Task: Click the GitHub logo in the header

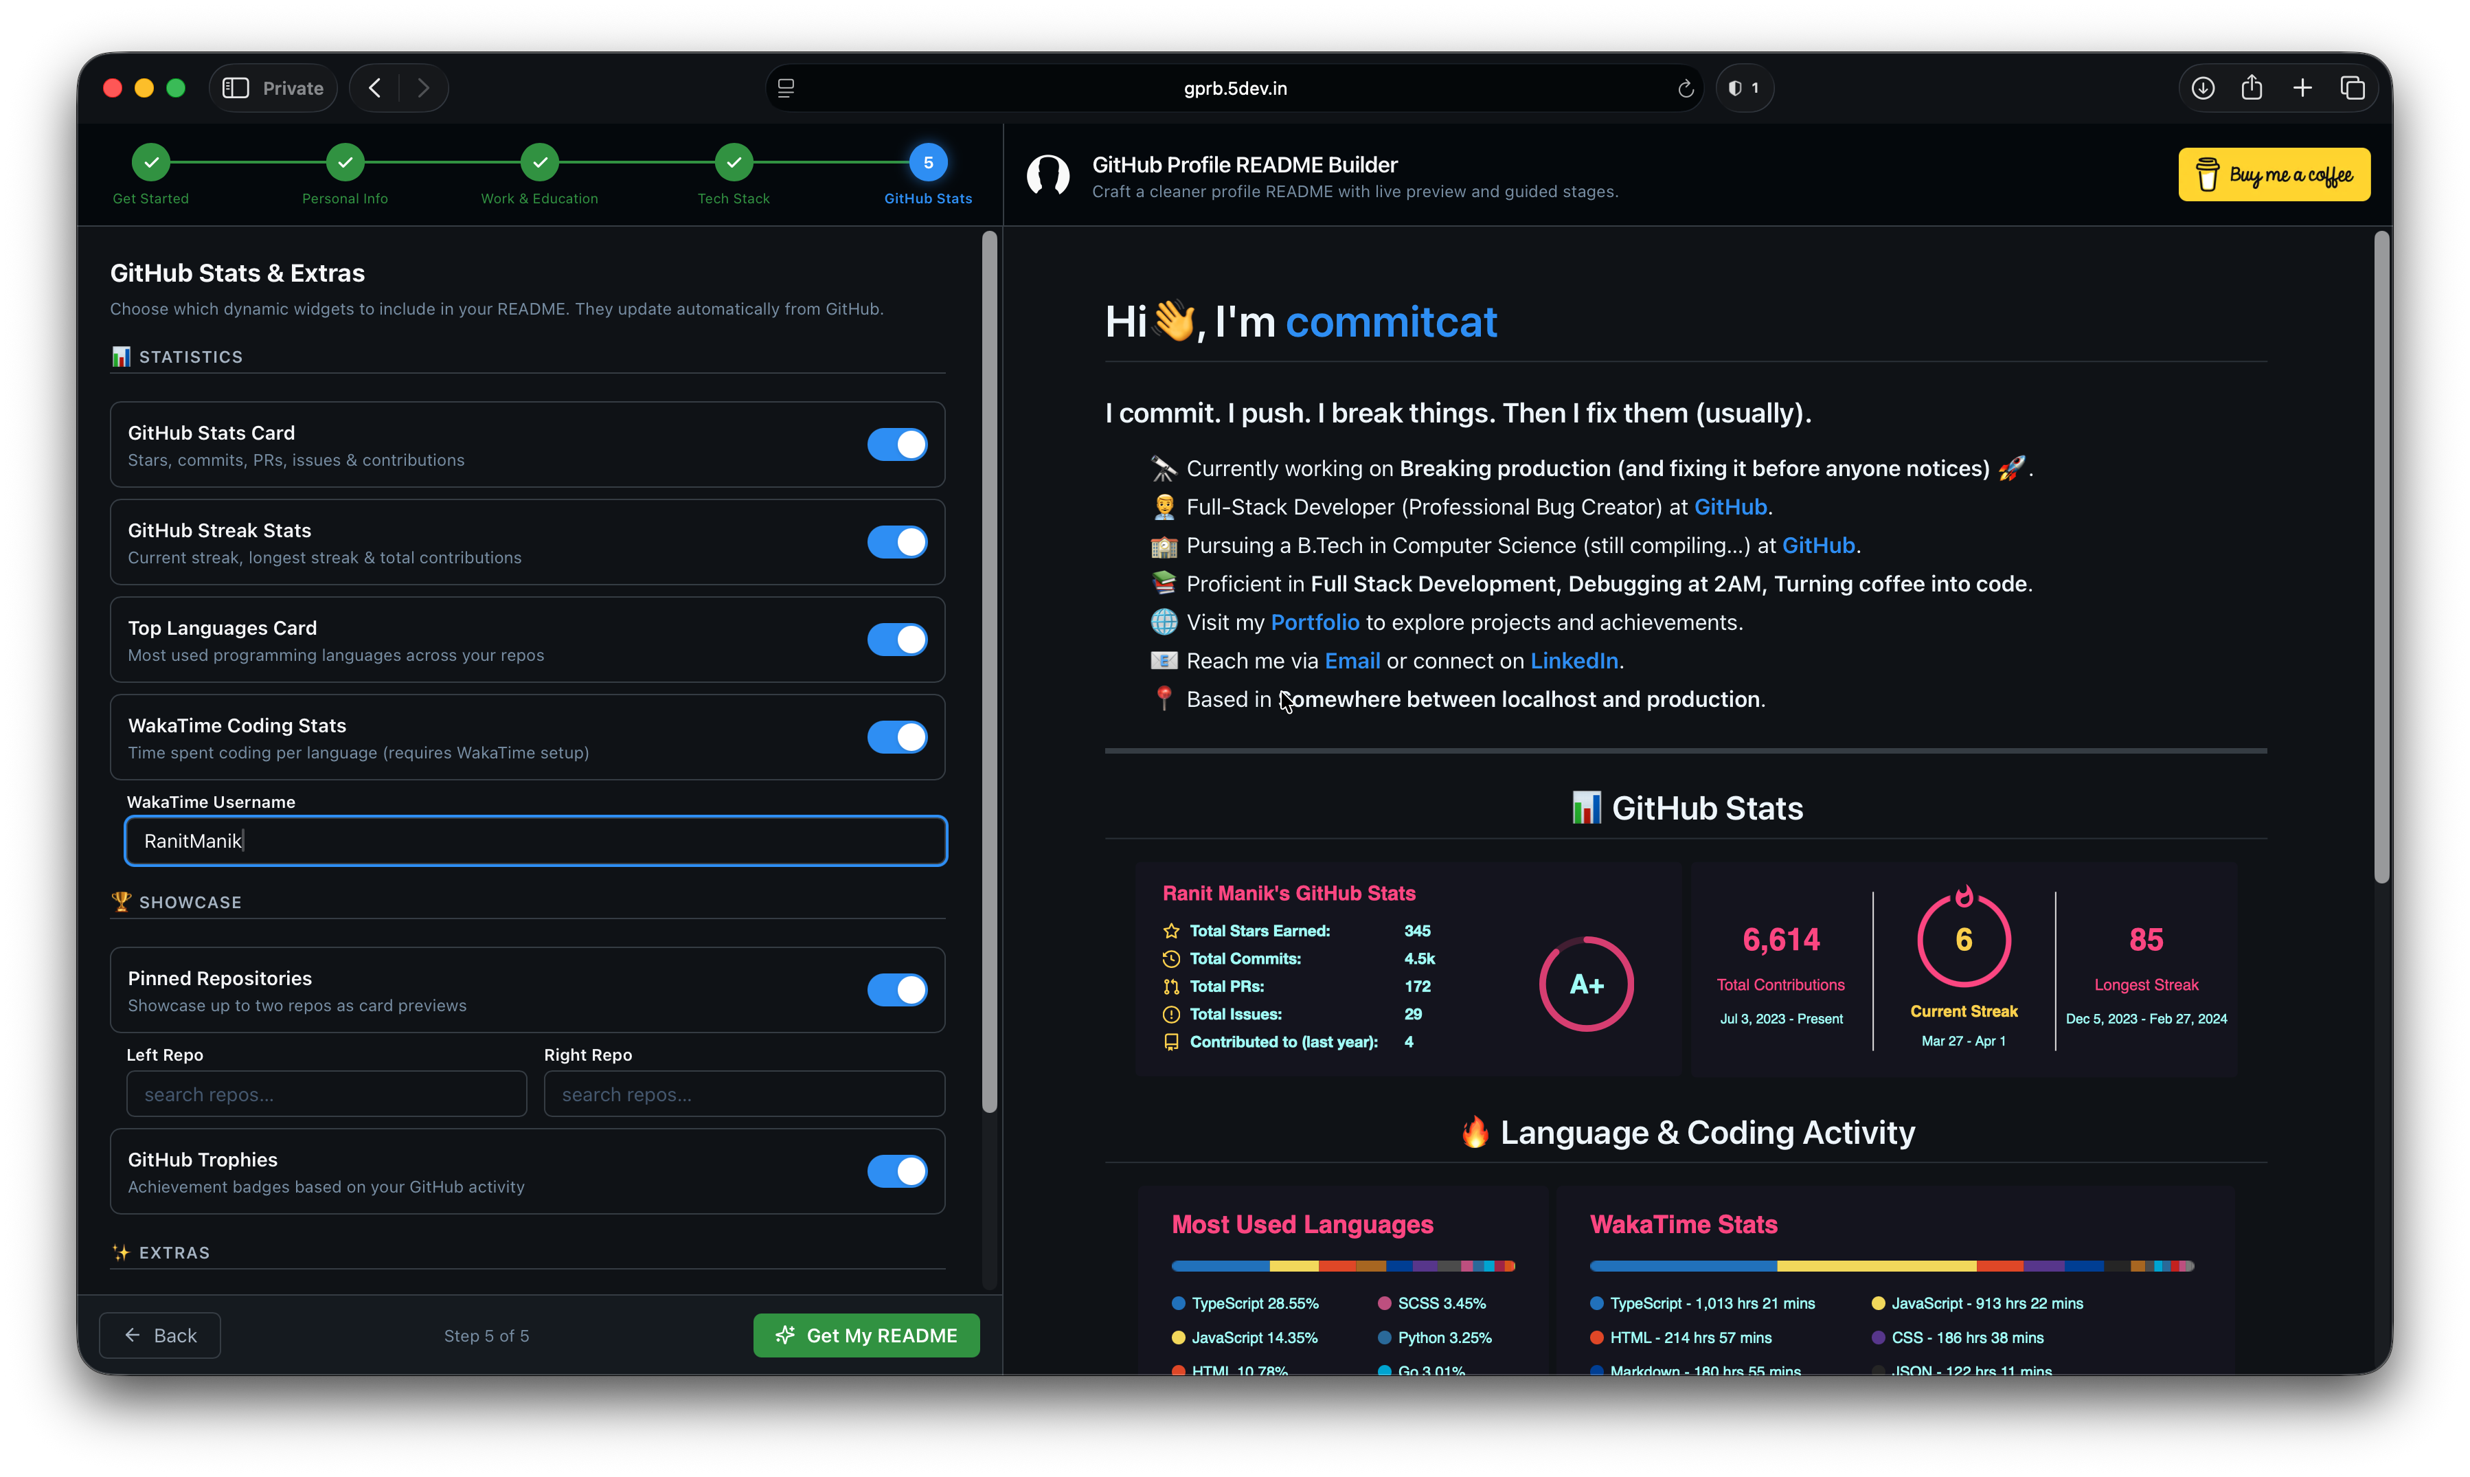Action: coord(1048,175)
